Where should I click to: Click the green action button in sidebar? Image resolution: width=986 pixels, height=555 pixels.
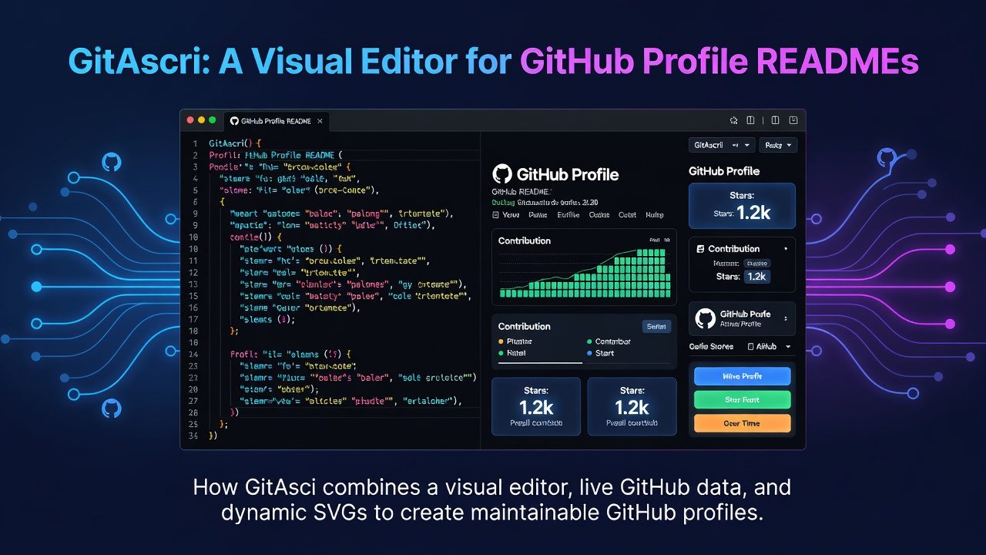click(743, 399)
